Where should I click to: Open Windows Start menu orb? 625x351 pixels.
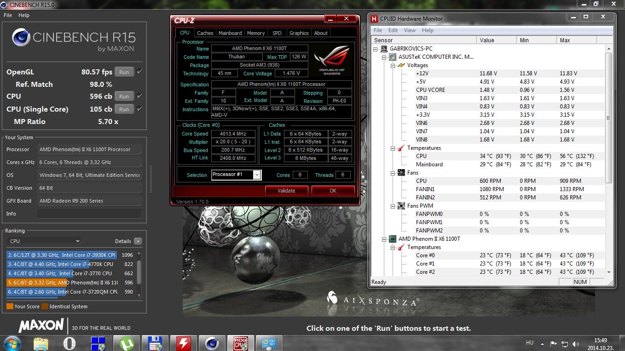point(12,343)
